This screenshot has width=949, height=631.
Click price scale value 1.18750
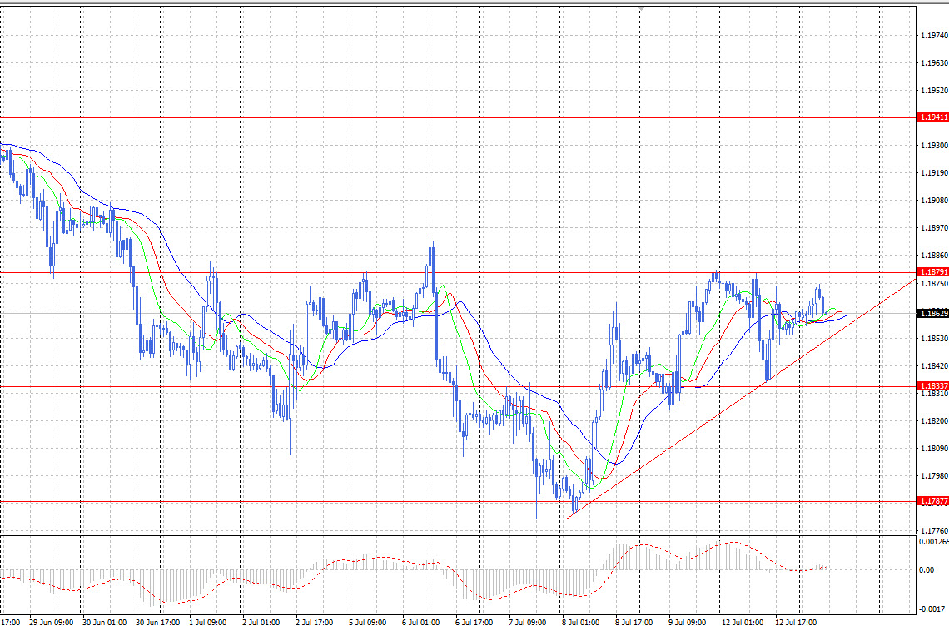934,284
